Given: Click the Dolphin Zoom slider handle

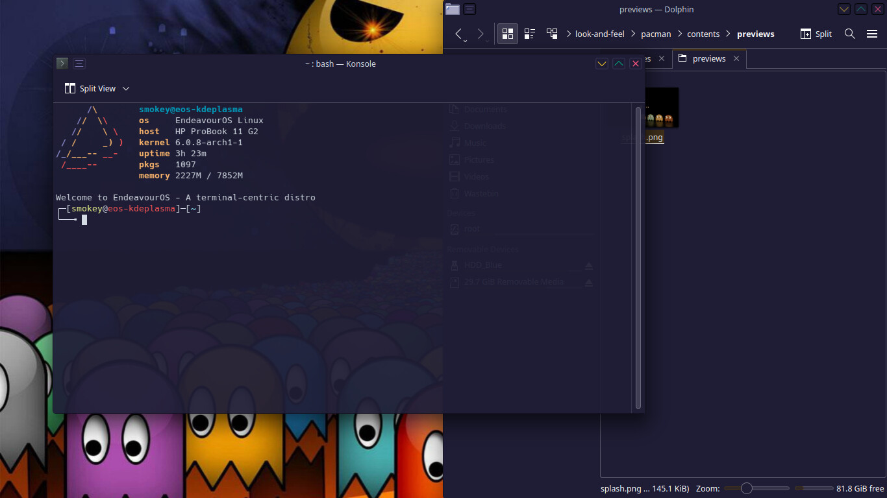Looking at the screenshot, I should point(746,488).
